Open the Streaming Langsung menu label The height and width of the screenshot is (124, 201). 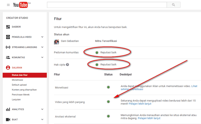24,47
